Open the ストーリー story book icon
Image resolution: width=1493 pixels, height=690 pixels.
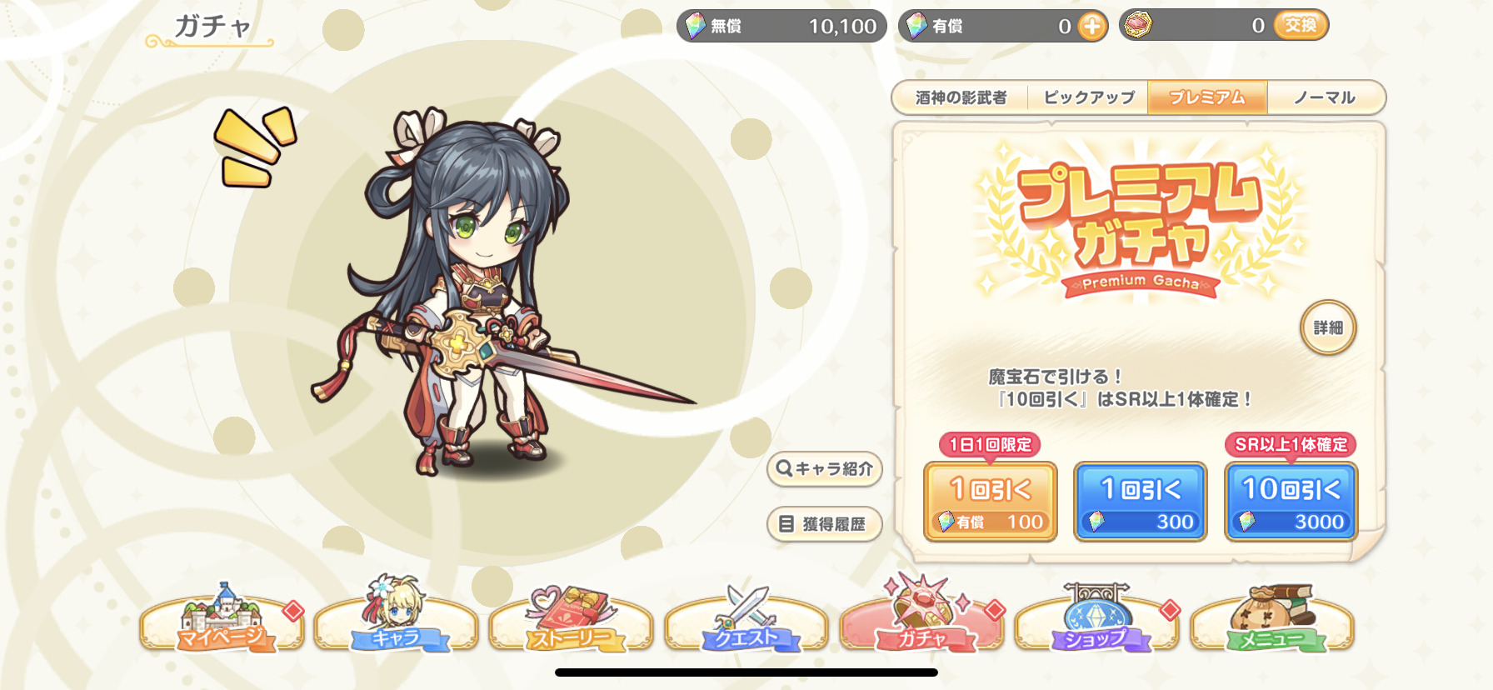tap(571, 618)
